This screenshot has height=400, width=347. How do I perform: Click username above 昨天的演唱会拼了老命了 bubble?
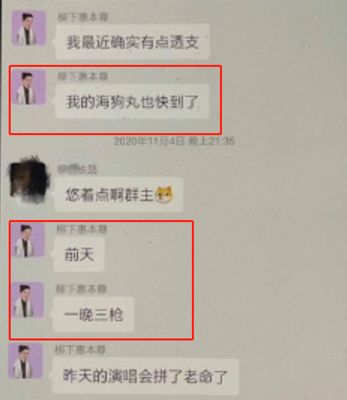80,351
